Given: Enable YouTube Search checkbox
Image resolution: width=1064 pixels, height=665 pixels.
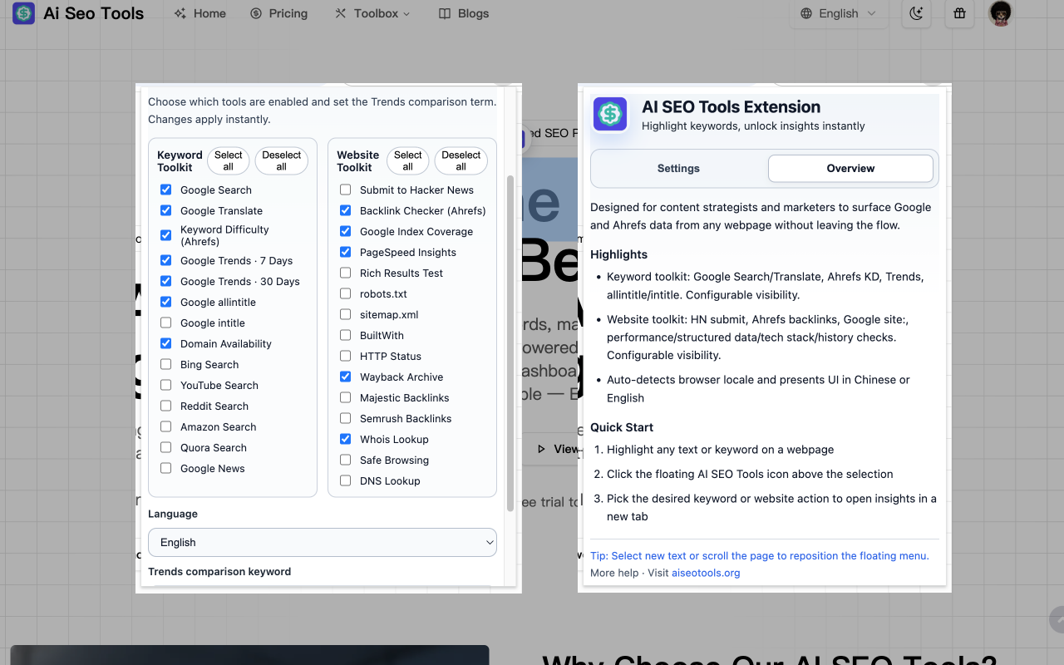Looking at the screenshot, I should click(166, 385).
